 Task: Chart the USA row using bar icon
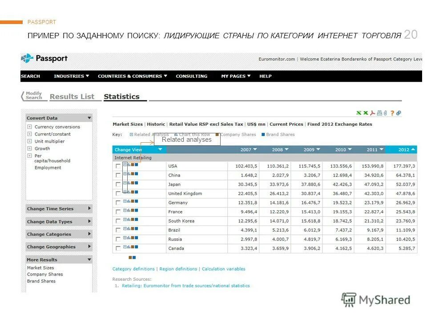129,164
